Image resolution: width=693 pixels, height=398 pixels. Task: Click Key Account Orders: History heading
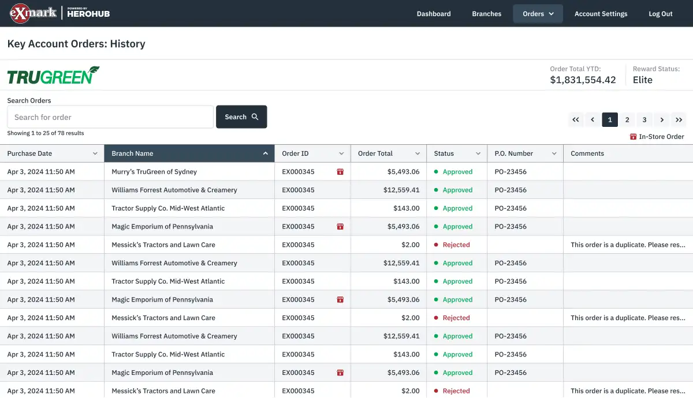(76, 44)
